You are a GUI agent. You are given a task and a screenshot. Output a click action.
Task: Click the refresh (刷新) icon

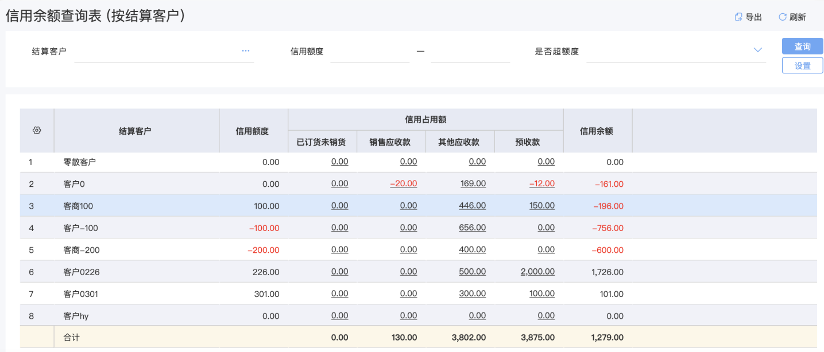point(782,17)
